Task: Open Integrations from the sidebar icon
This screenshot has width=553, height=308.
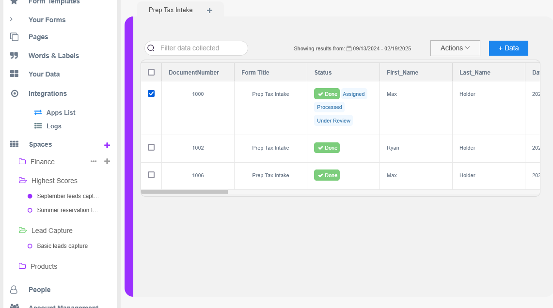Action: point(15,93)
